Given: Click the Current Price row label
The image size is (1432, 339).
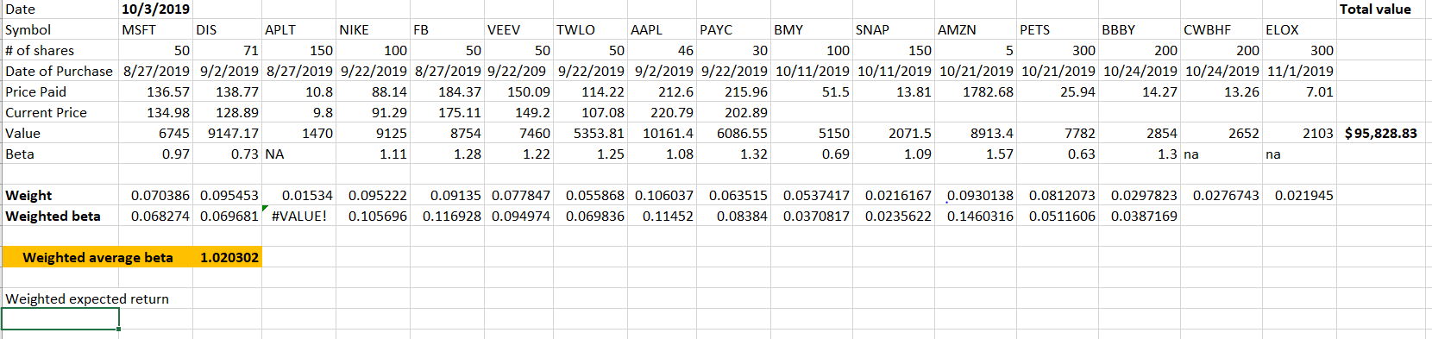Looking at the screenshot, I should [60, 112].
